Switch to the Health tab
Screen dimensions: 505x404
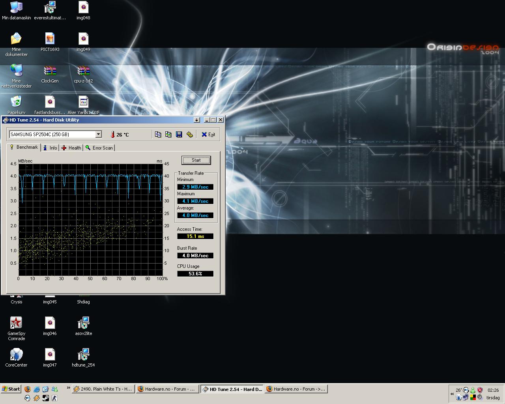coord(71,148)
